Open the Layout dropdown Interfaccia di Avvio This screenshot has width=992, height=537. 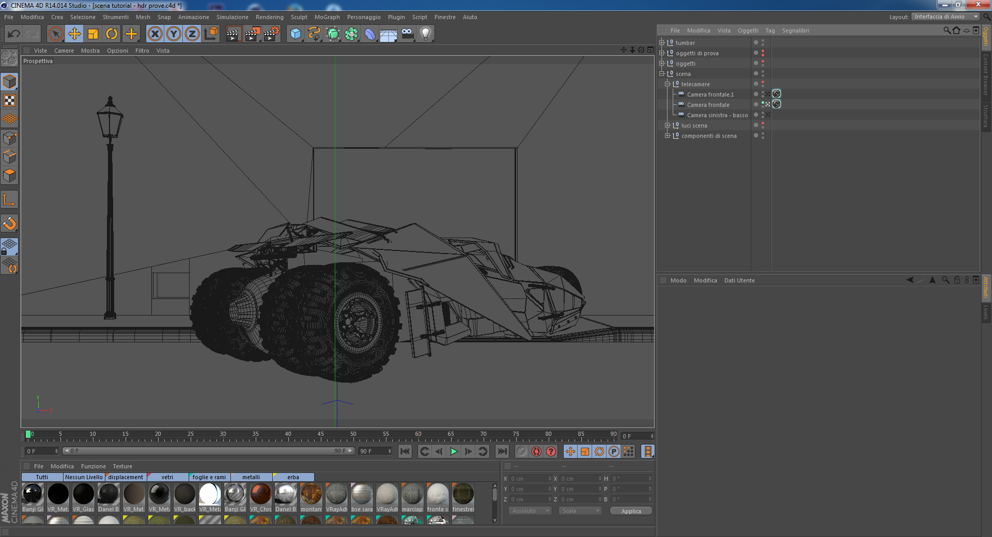coord(945,17)
